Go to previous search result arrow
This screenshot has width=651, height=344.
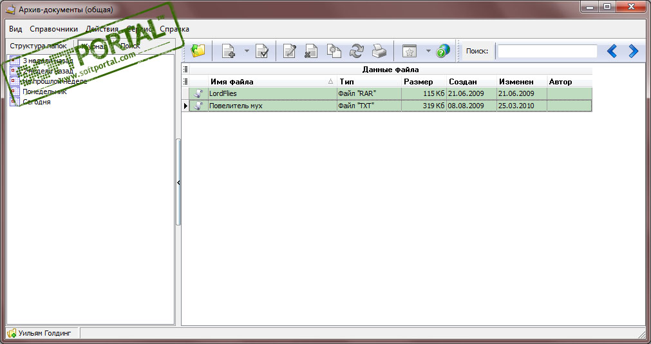(612, 51)
